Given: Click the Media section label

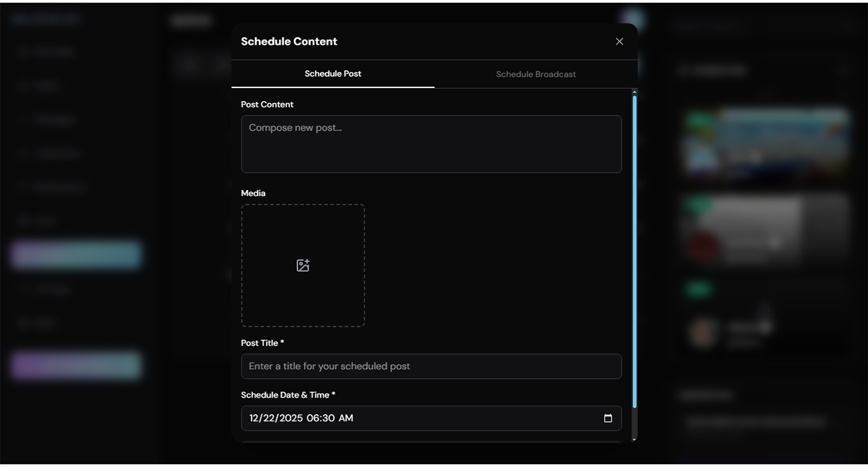Looking at the screenshot, I should pyautogui.click(x=253, y=193).
